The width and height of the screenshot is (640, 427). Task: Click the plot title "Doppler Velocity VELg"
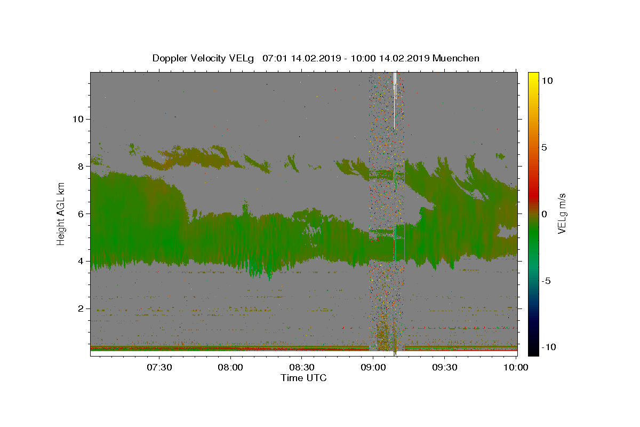click(x=203, y=58)
